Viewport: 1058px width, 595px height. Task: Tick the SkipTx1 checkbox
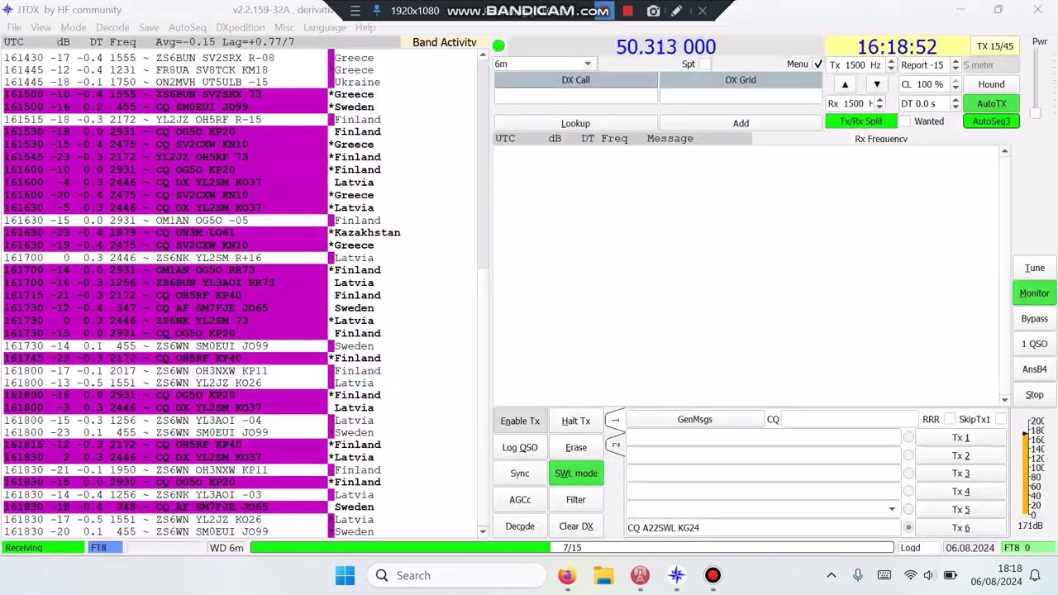[x=1000, y=420]
